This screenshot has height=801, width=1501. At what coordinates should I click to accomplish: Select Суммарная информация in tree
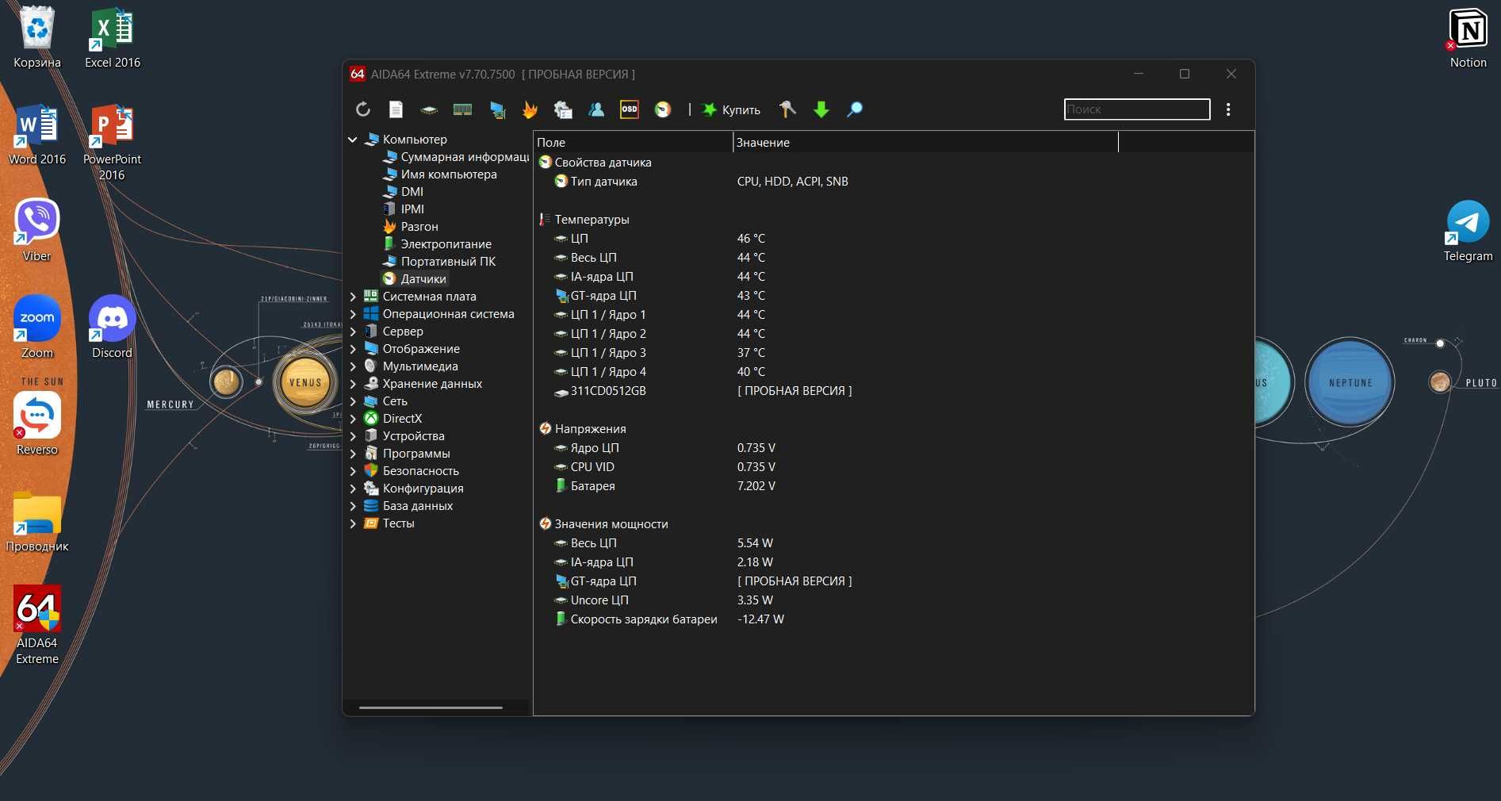click(x=457, y=157)
